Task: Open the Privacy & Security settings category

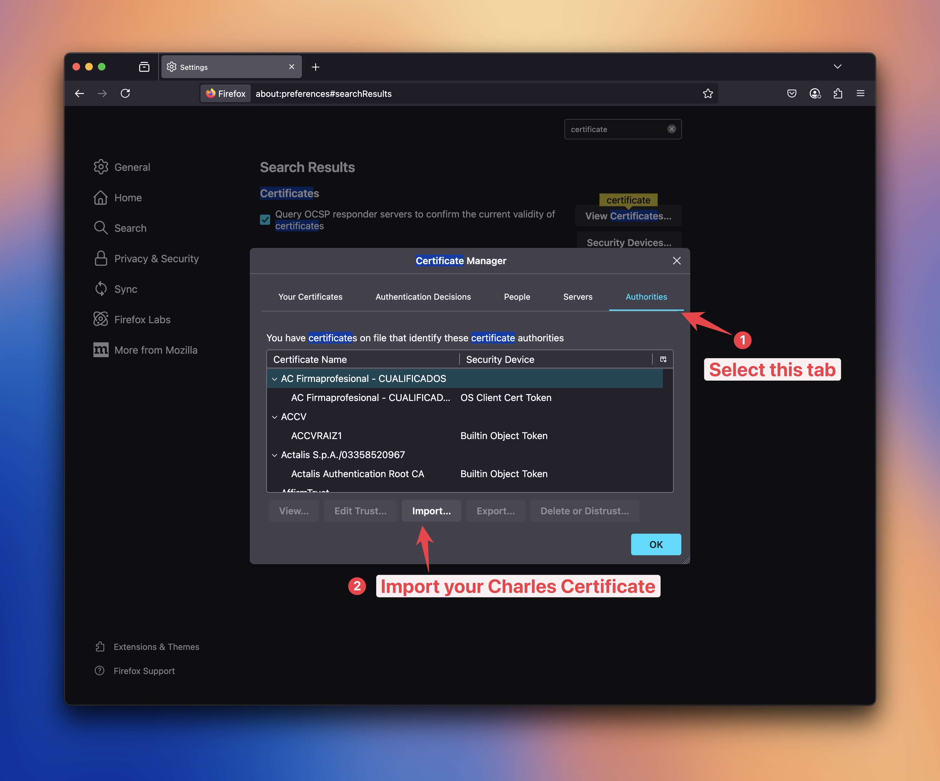Action: 146,258
